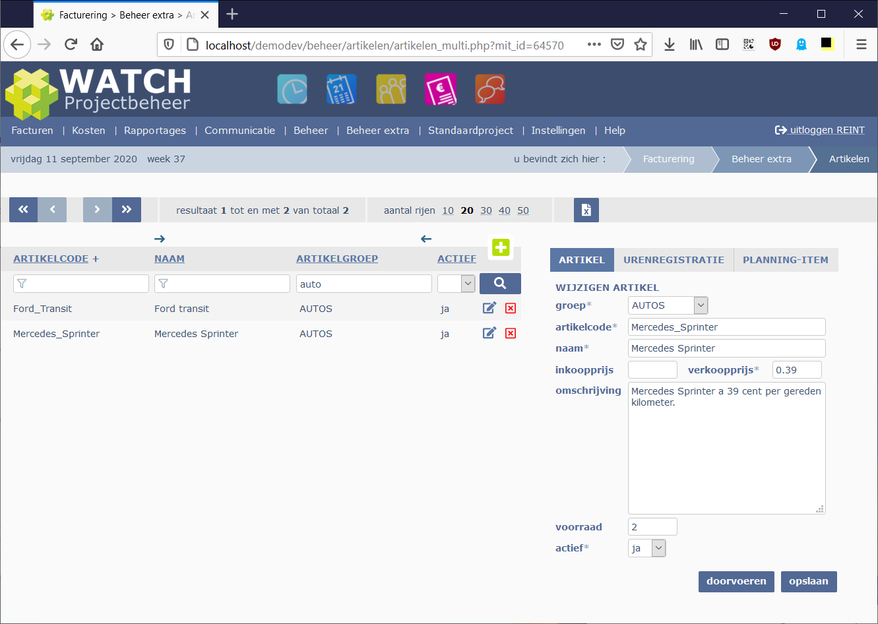
Task: Open the speech bubbles communication icon
Action: [x=490, y=89]
